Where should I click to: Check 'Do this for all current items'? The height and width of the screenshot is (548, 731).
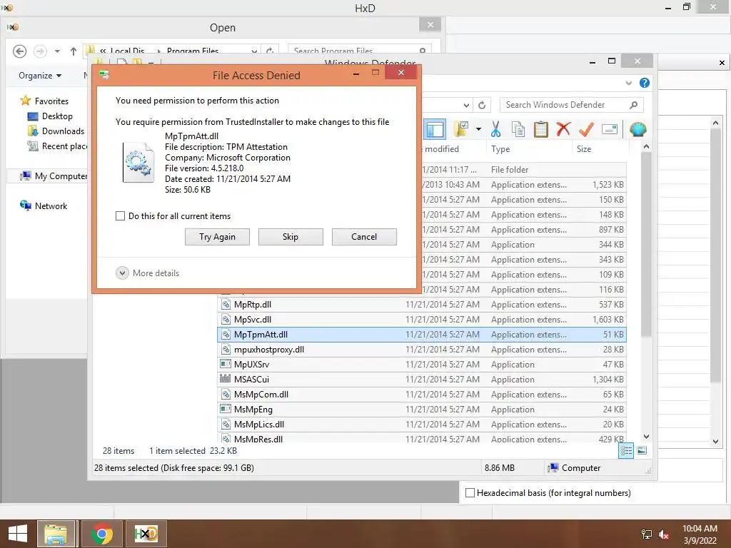click(120, 215)
